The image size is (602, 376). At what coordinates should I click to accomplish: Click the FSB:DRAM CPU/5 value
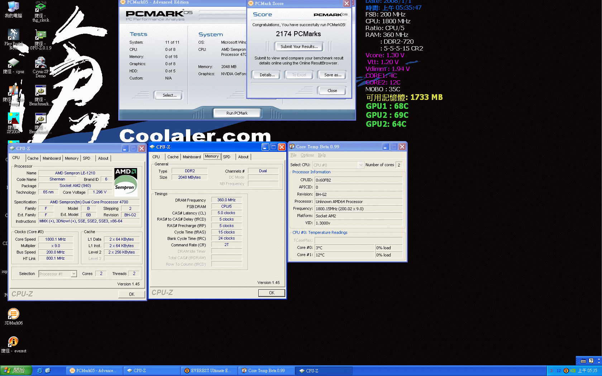point(226,207)
